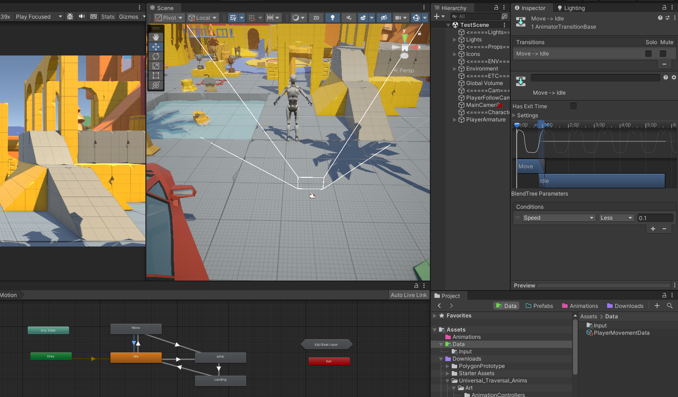Toggle Game view debug bug icon
Viewport: 678px width, 397px height.
(x=70, y=16)
